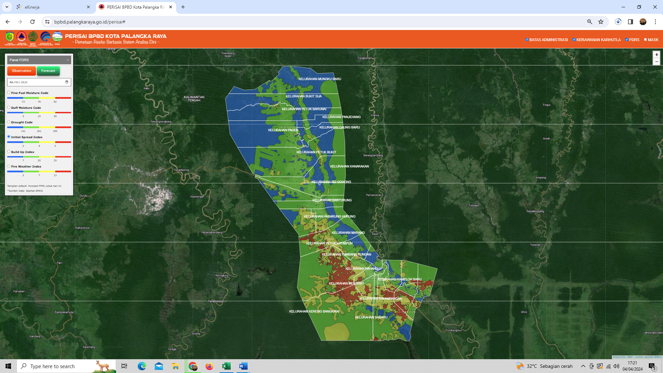
Task: Open Microsoft Edge from taskbar
Action: [x=142, y=366]
